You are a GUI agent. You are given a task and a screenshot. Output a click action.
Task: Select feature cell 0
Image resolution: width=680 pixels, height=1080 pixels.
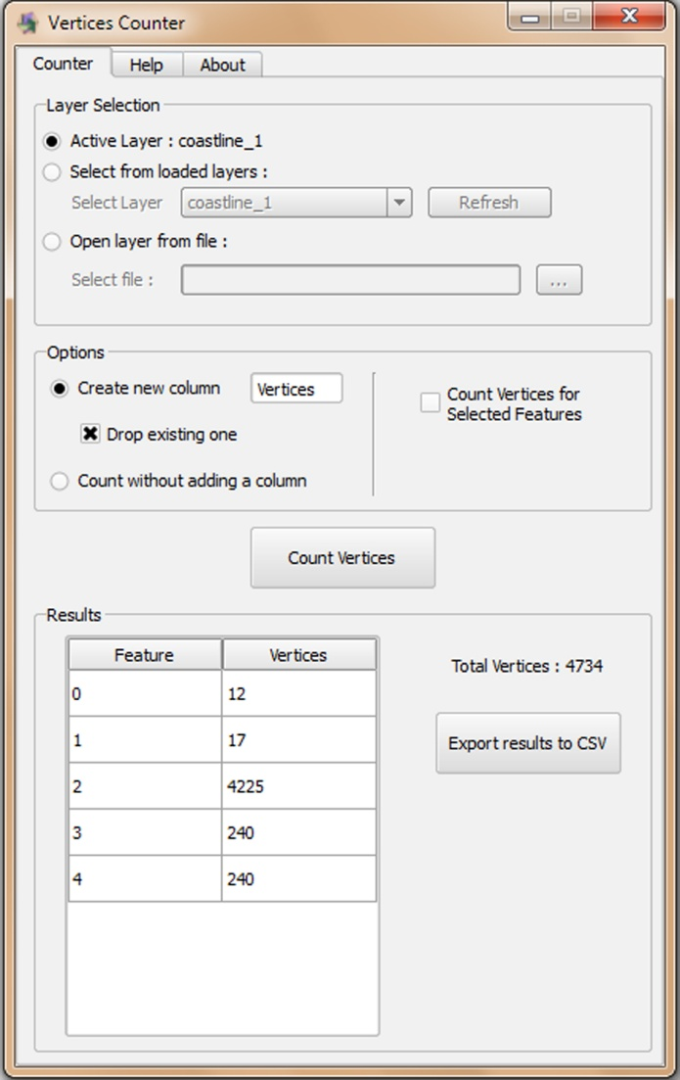145,693
